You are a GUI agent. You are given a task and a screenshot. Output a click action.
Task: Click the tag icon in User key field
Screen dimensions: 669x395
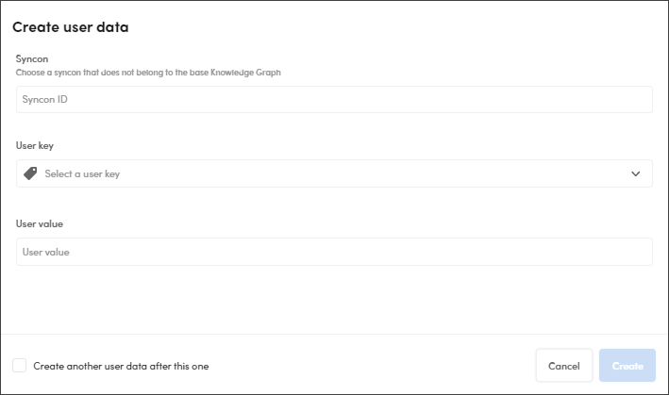pyautogui.click(x=30, y=173)
